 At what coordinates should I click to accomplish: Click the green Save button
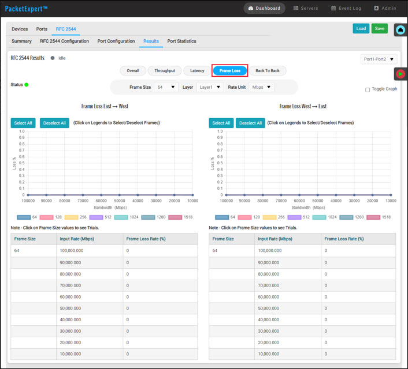coord(379,29)
